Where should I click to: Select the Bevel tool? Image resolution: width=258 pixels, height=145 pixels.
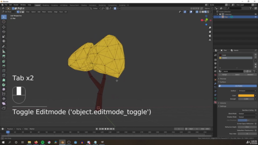pyautogui.click(x=4, y=66)
